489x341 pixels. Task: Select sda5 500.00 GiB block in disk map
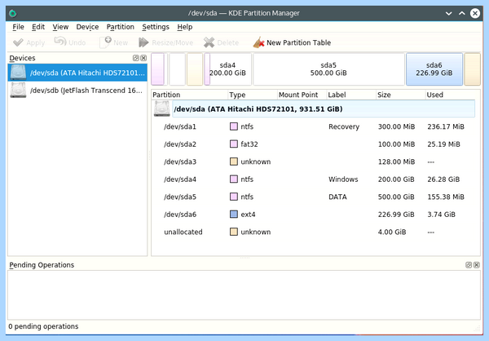coord(328,69)
